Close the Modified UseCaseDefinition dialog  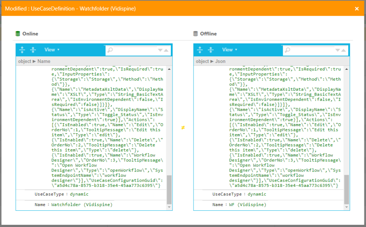[x=357, y=9]
